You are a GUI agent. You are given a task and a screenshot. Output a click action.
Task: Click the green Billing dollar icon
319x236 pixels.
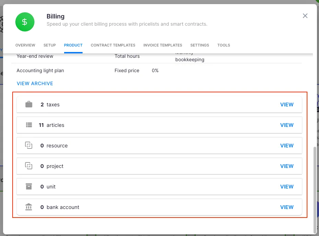click(25, 22)
